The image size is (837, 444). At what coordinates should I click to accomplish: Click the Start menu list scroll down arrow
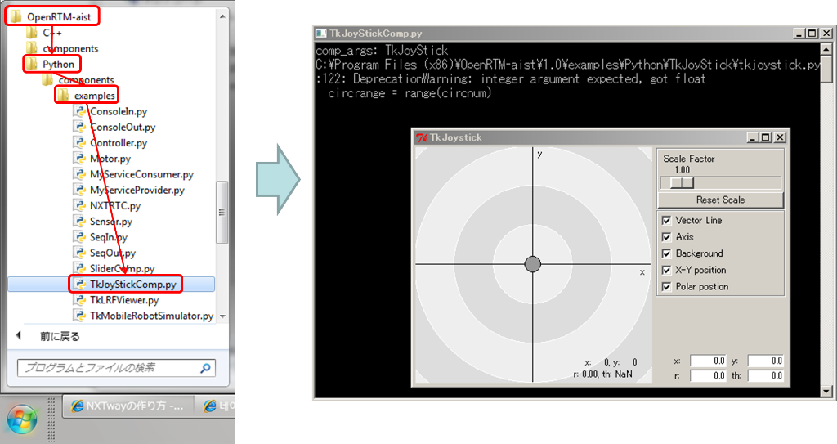point(222,316)
